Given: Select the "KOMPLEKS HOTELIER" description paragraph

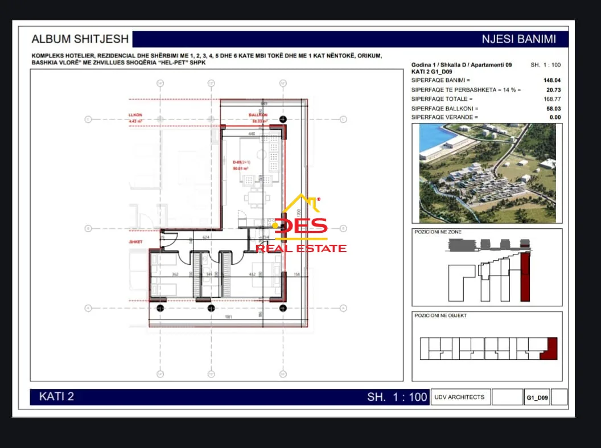Looking at the screenshot, I should tap(207, 59).
